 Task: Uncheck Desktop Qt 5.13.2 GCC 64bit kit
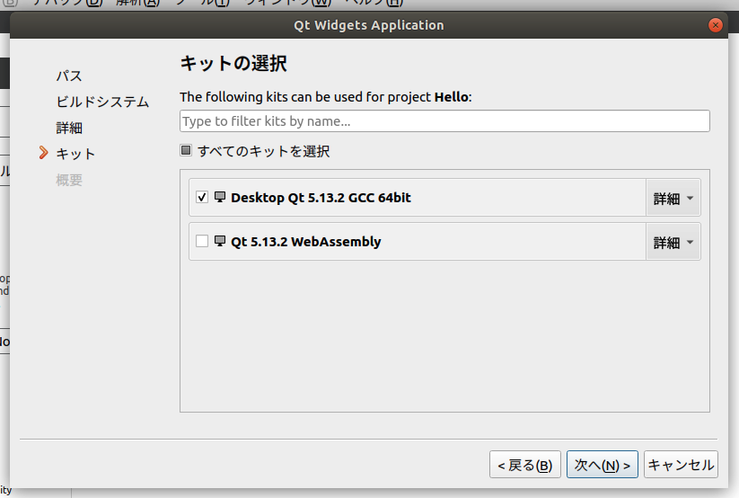(x=202, y=197)
